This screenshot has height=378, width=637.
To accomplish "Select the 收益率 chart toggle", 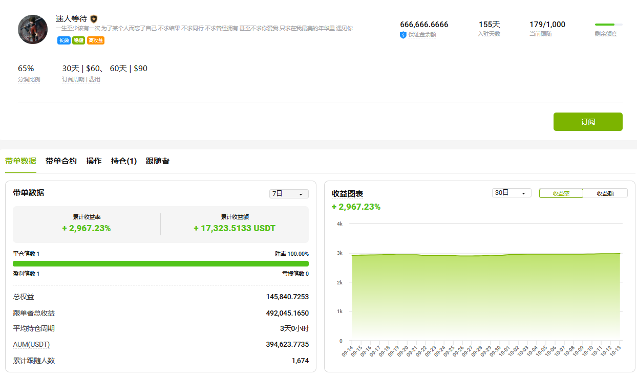I will coord(561,193).
